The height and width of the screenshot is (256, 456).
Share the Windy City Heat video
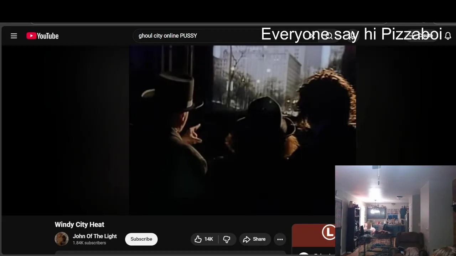(x=255, y=239)
